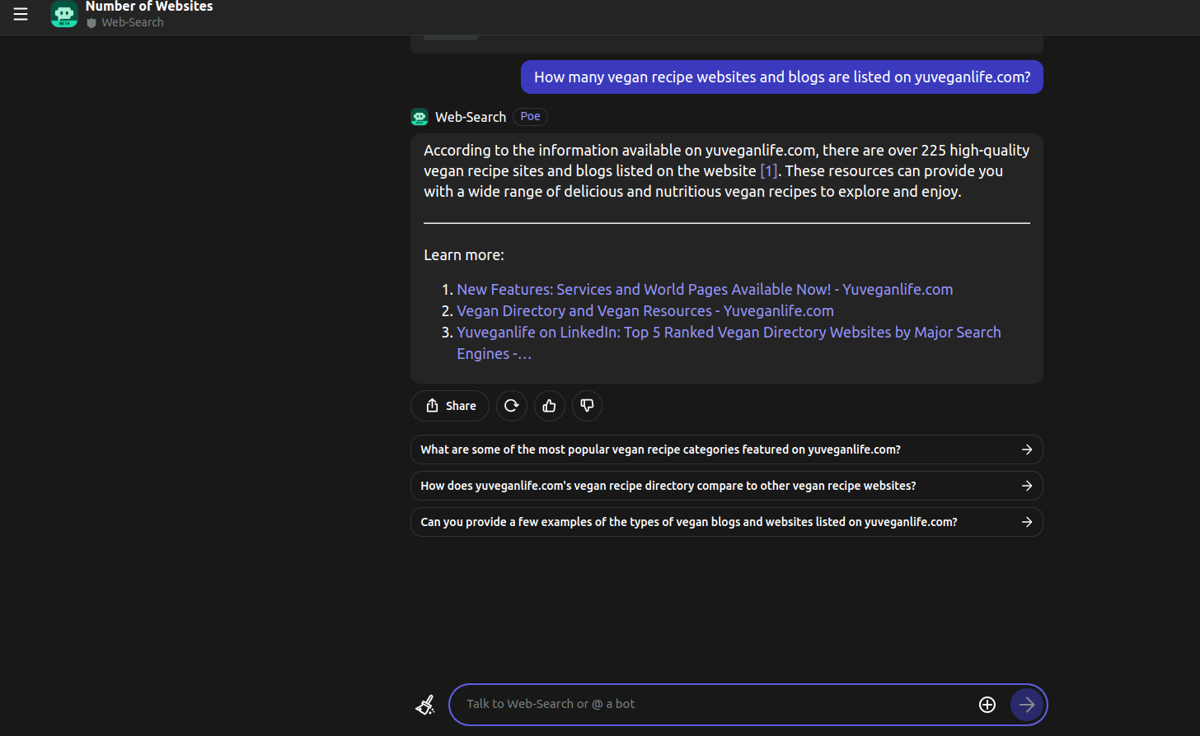Click the Poe badge

coord(531,117)
